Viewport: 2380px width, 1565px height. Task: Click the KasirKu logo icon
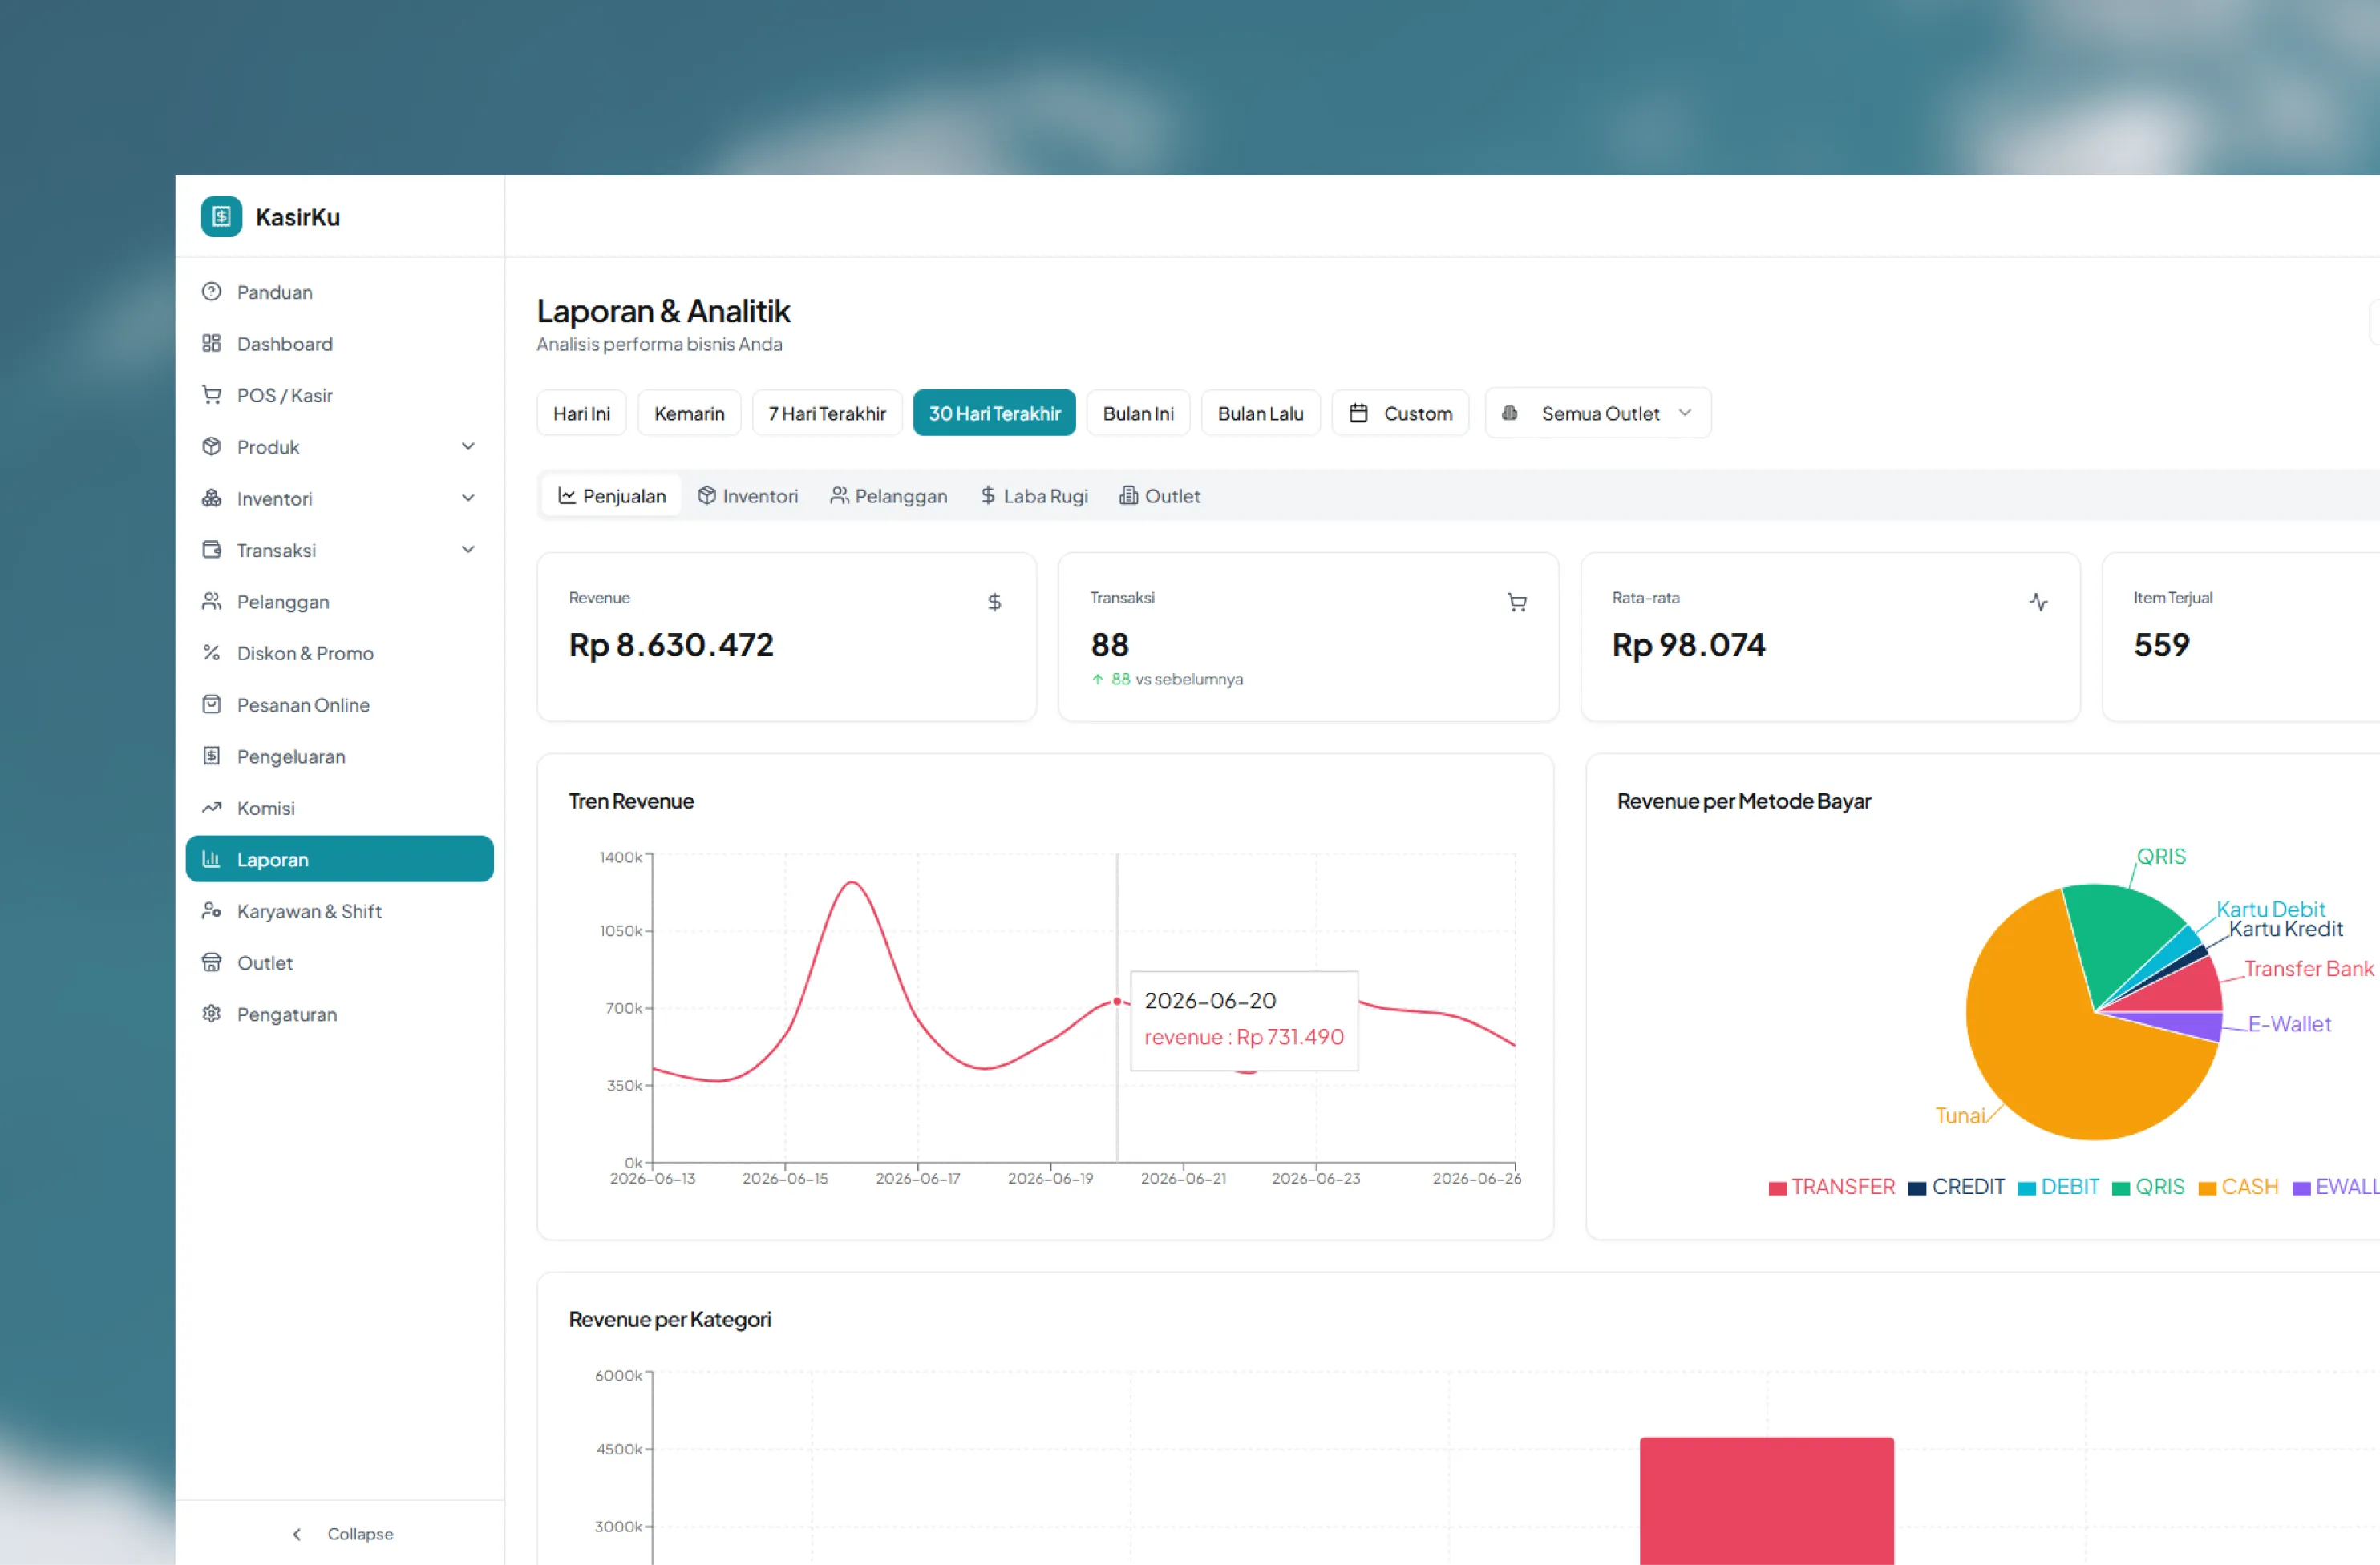[x=221, y=217]
